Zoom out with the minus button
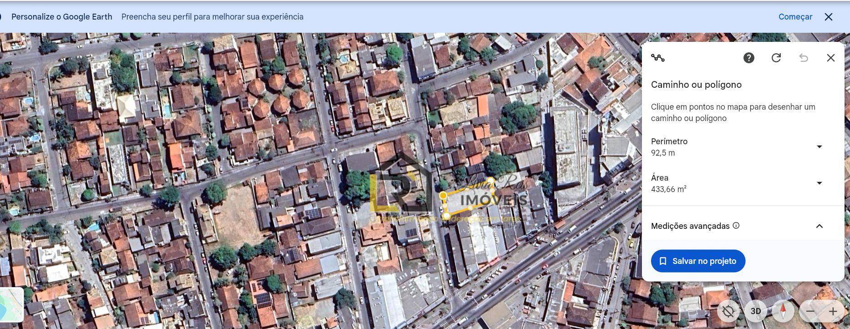The height and width of the screenshot is (329, 850). click(810, 311)
